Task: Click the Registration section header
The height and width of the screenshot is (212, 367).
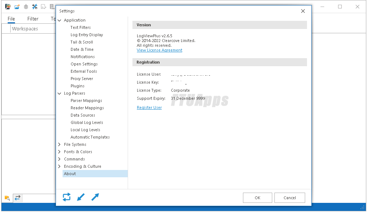Action: pyautogui.click(x=220, y=62)
